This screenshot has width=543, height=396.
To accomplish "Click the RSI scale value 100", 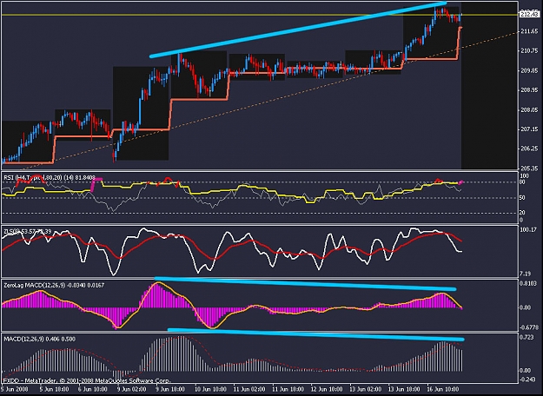I will (x=525, y=176).
